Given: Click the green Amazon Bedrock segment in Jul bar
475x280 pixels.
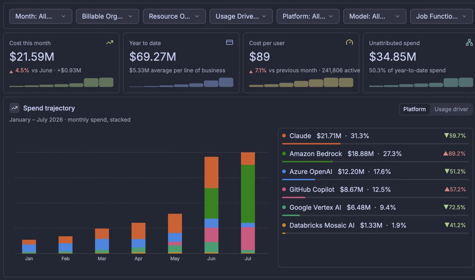Looking at the screenshot, I should (x=248, y=194).
